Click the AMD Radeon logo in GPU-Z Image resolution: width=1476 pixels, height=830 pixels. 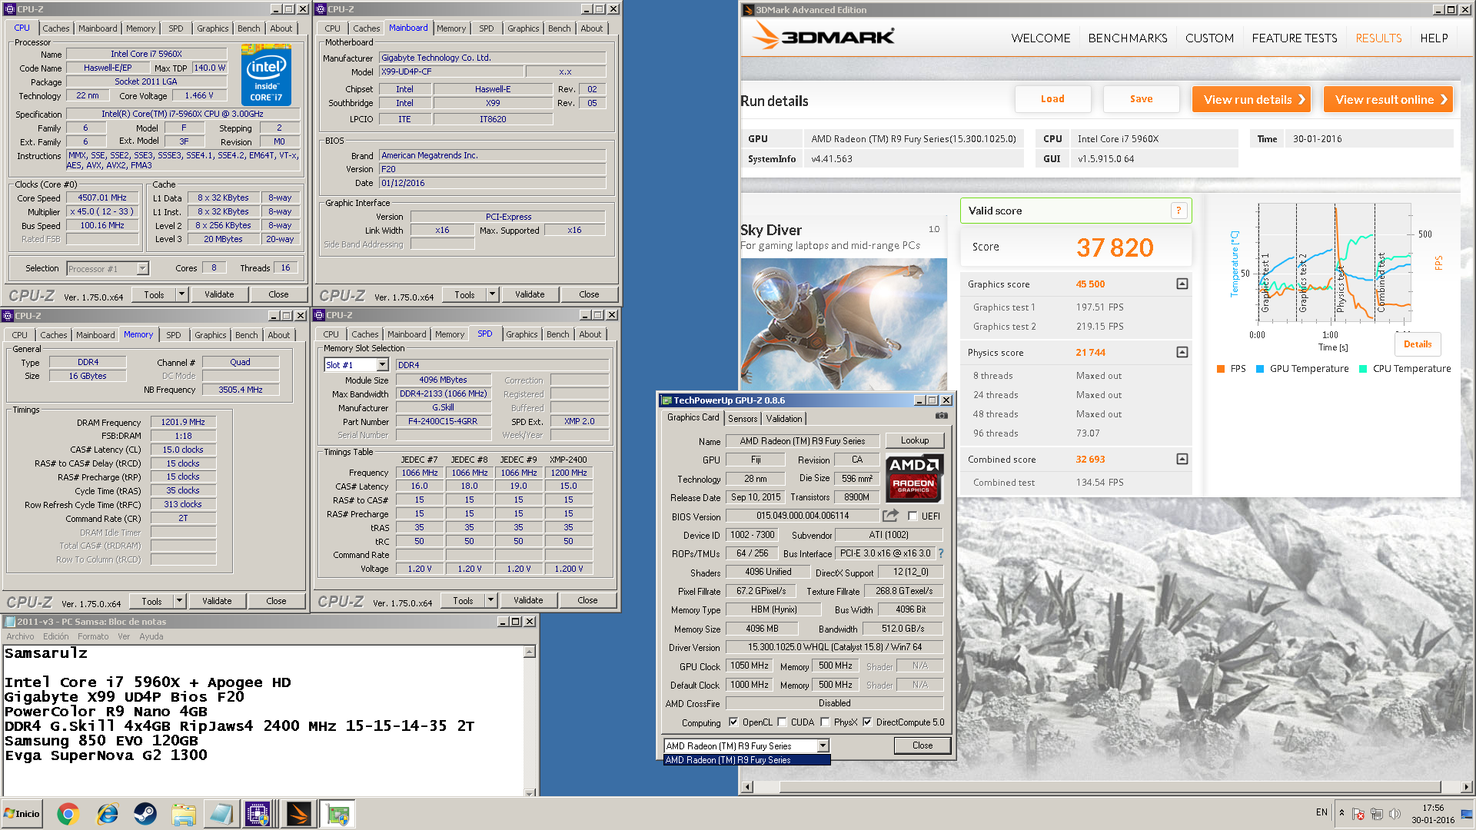pos(913,477)
